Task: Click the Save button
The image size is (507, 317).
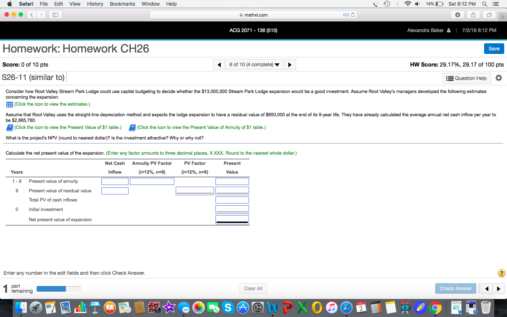Action: point(494,49)
